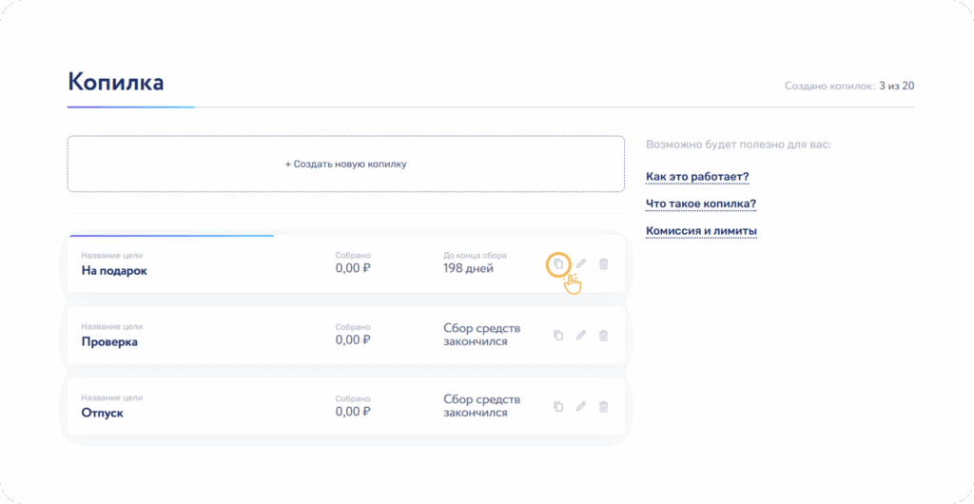This screenshot has width=974, height=504.
Task: Click '+ Создать новую копилку' button
Action: [x=345, y=165]
